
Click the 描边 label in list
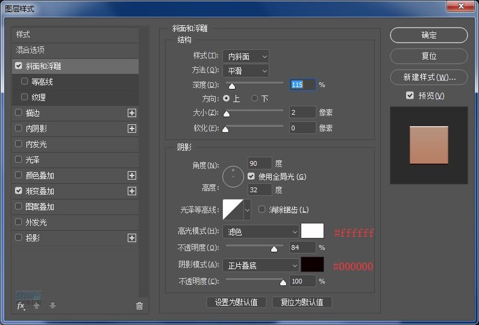[x=33, y=113]
